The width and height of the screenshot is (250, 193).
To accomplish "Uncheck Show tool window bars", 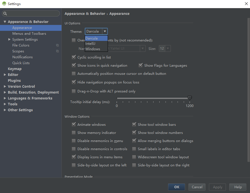I will coord(134,124).
